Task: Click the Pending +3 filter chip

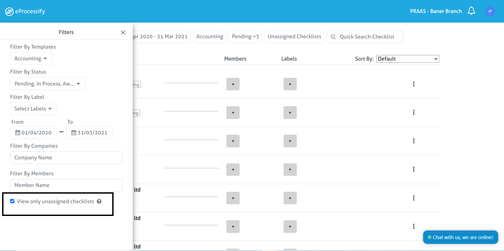Action: 245,37
